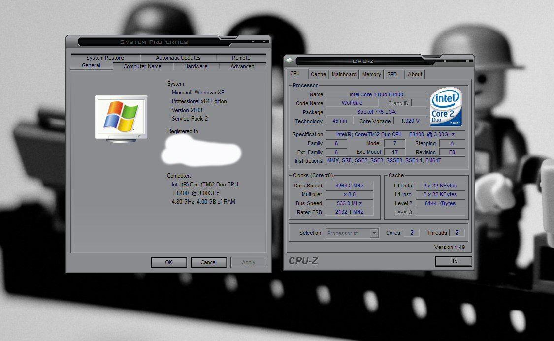Go to the Computer Name tab
Viewport: 554px width, 341px height.
(x=142, y=66)
